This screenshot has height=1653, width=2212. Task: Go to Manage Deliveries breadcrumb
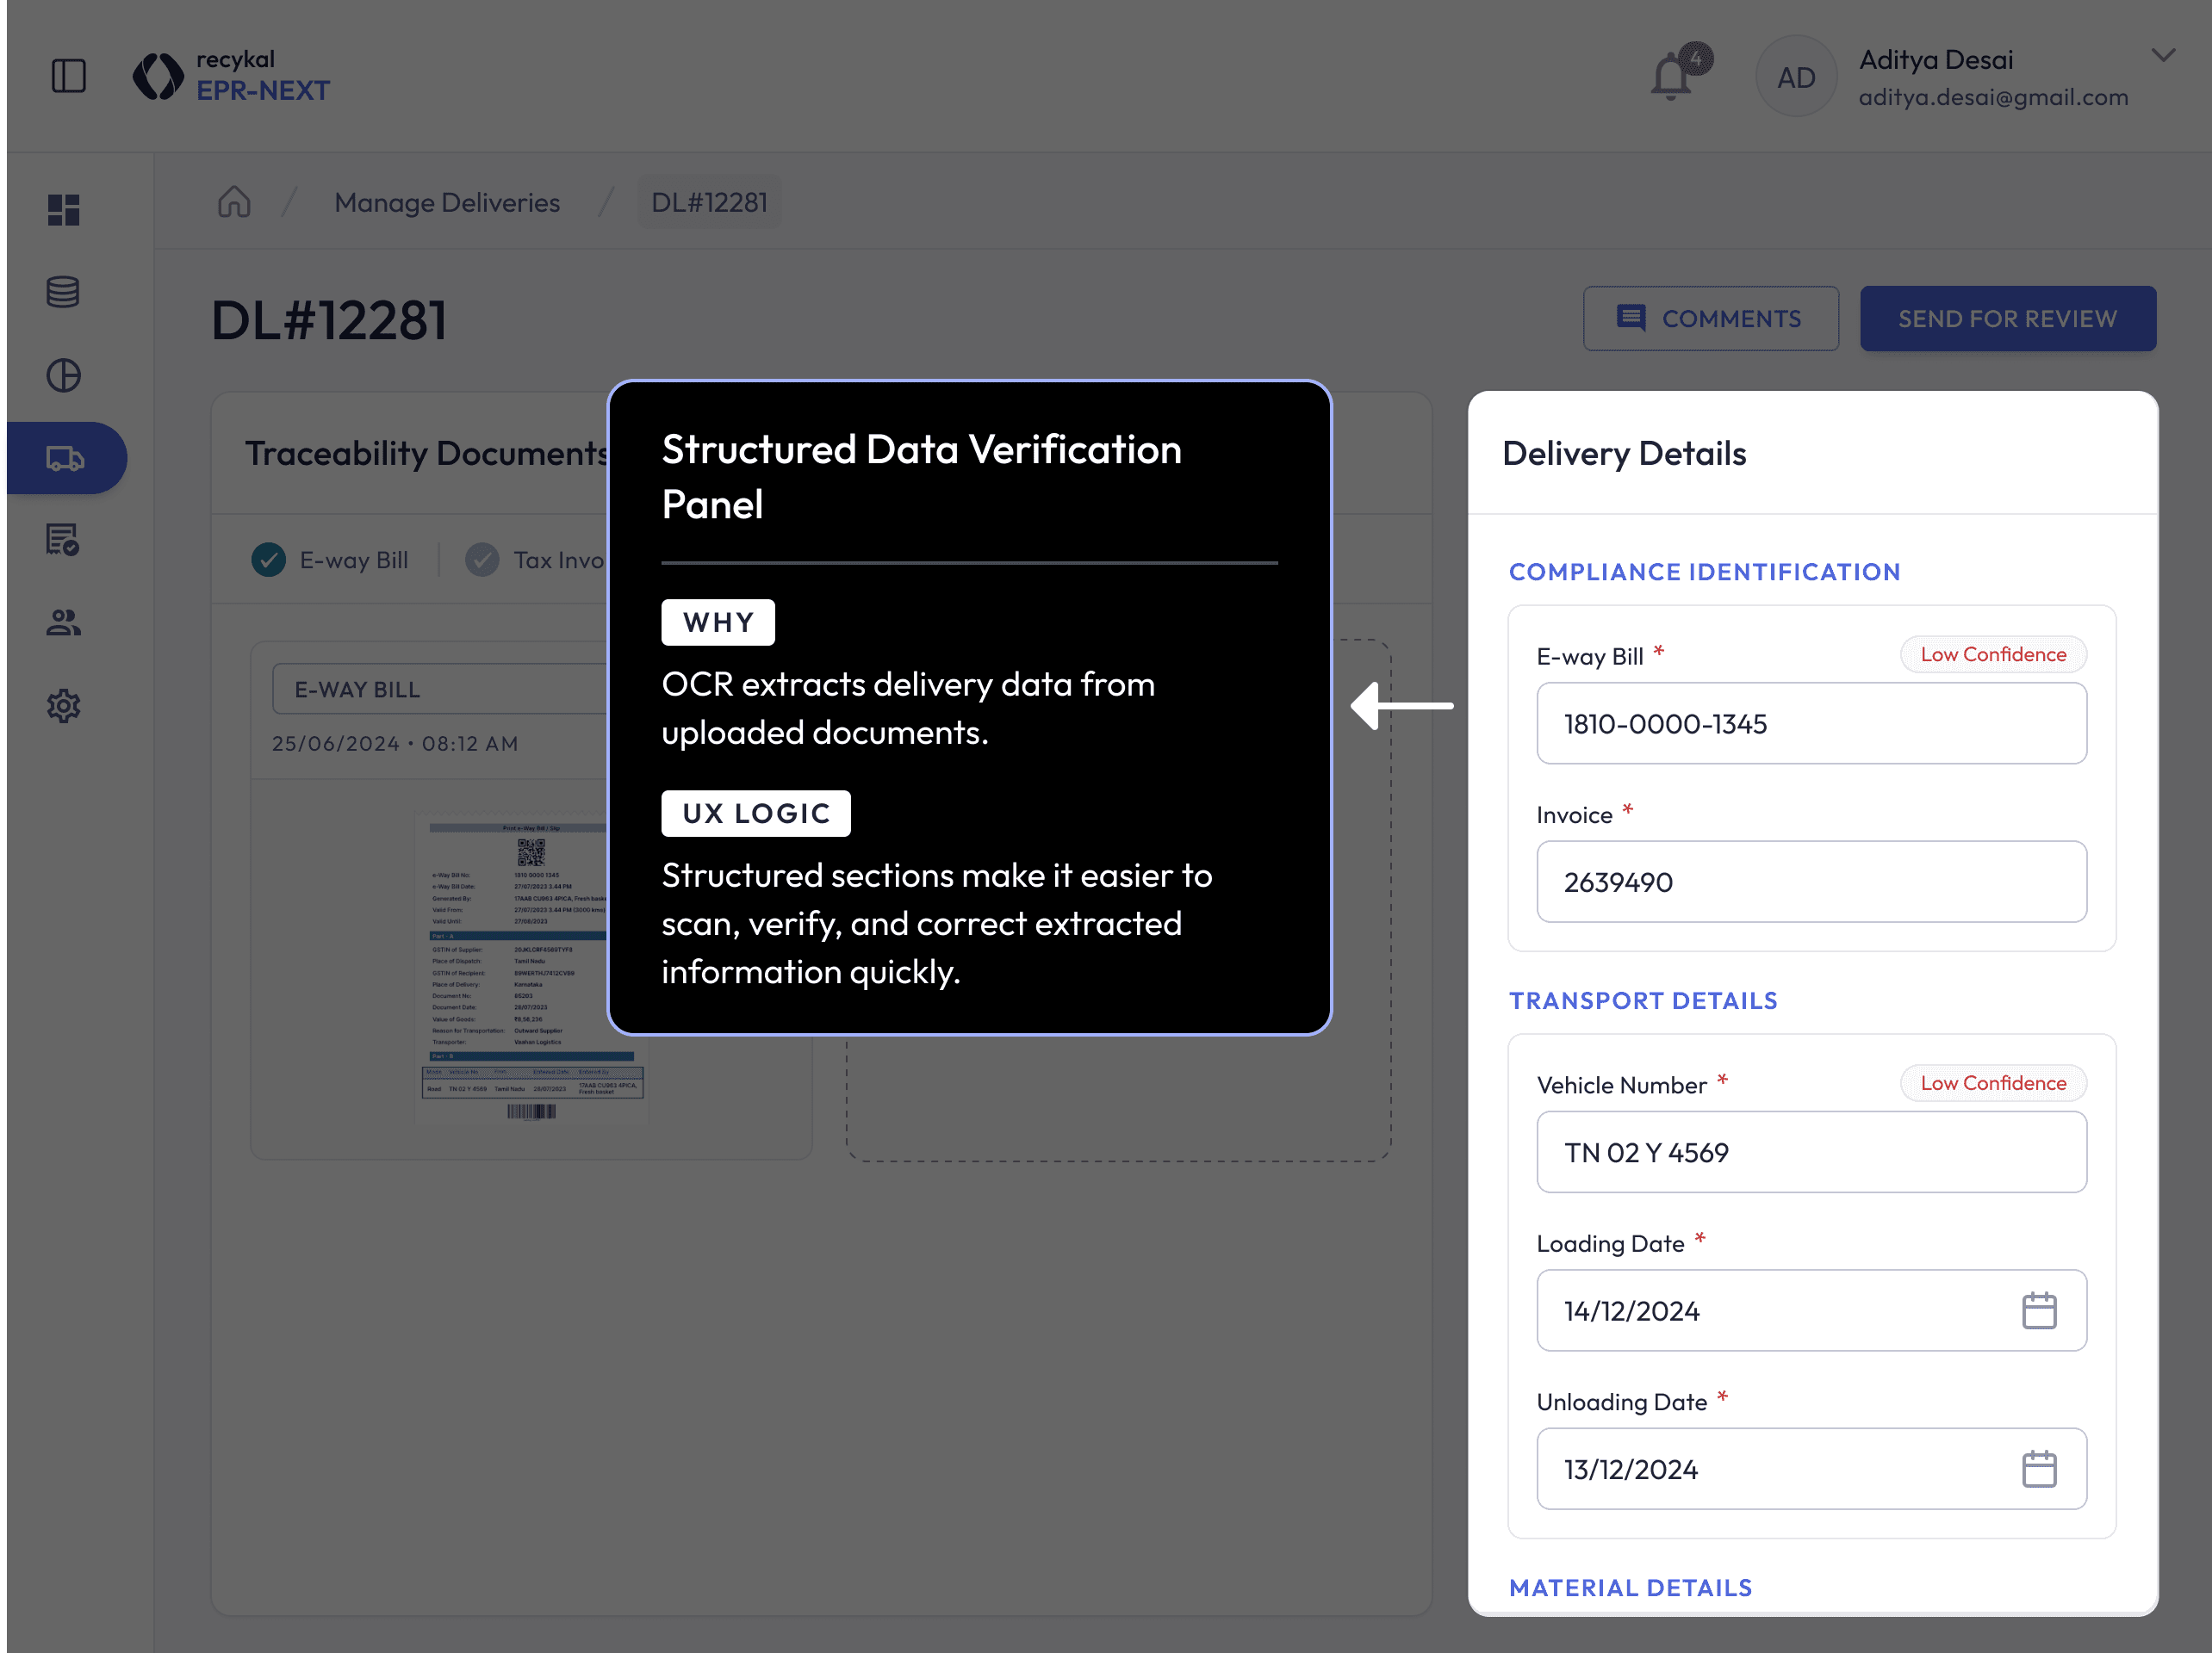point(447,203)
